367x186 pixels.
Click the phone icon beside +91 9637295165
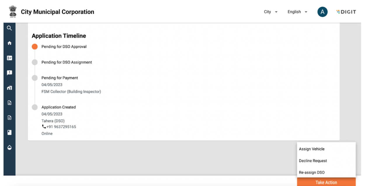tap(44, 127)
